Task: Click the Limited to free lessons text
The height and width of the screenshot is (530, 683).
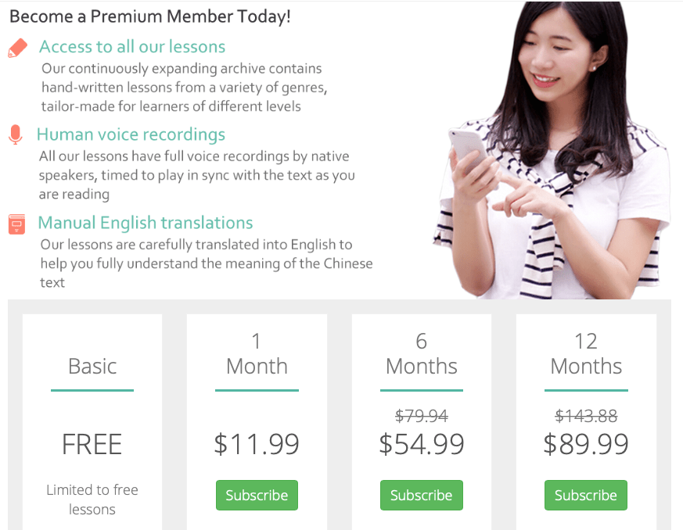Action: [x=92, y=500]
